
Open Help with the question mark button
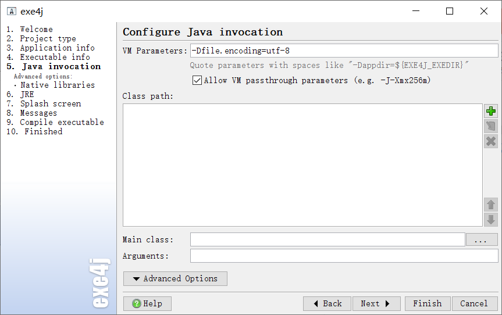(x=147, y=303)
